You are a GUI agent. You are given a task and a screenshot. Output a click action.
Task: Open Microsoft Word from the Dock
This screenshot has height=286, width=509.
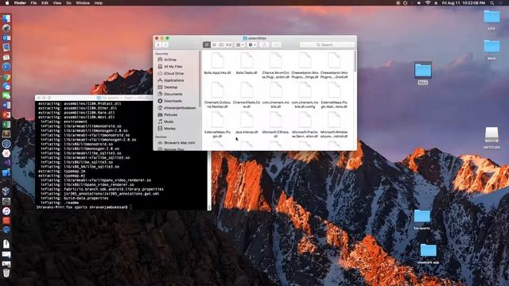6,105
